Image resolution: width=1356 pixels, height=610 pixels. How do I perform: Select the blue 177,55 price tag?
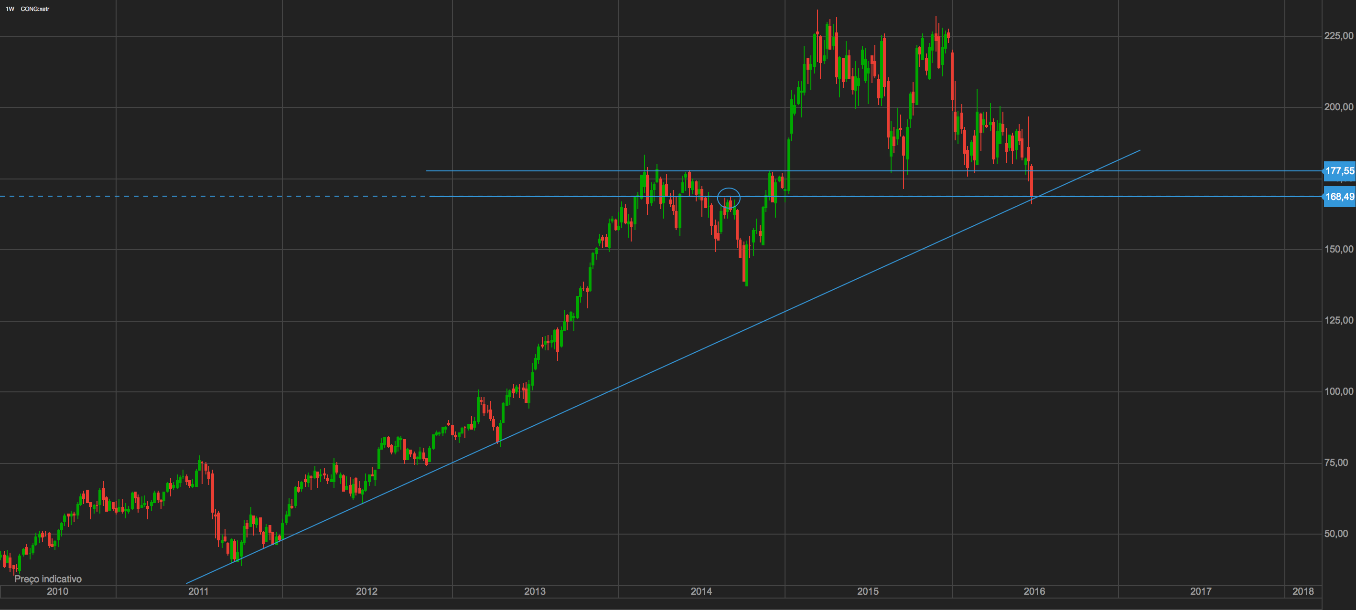(x=1339, y=171)
